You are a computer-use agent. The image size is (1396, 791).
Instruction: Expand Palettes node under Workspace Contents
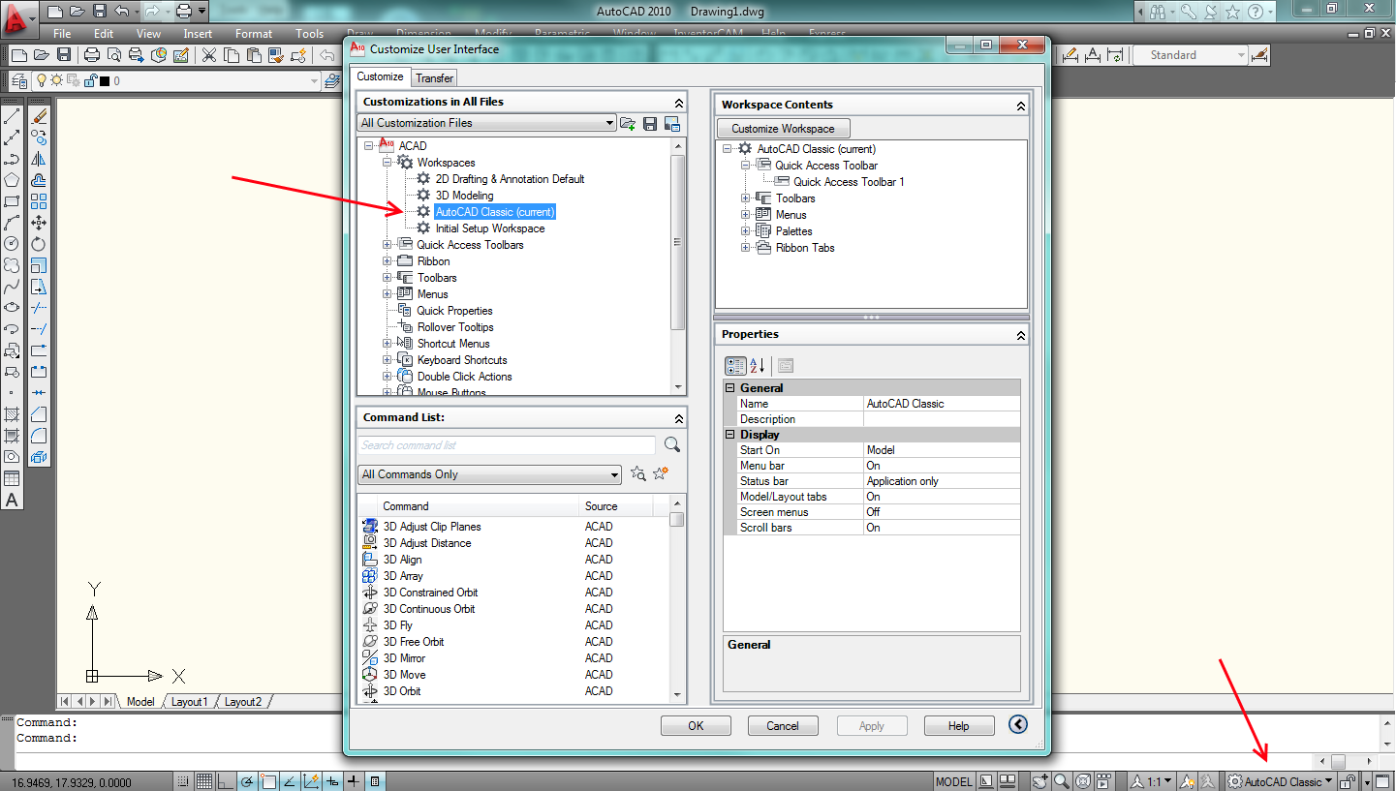click(746, 231)
